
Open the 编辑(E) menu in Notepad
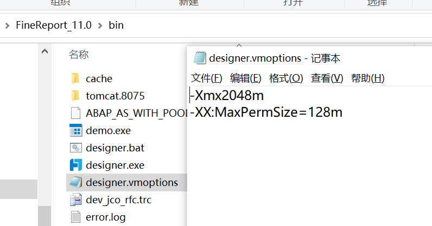[x=245, y=78]
